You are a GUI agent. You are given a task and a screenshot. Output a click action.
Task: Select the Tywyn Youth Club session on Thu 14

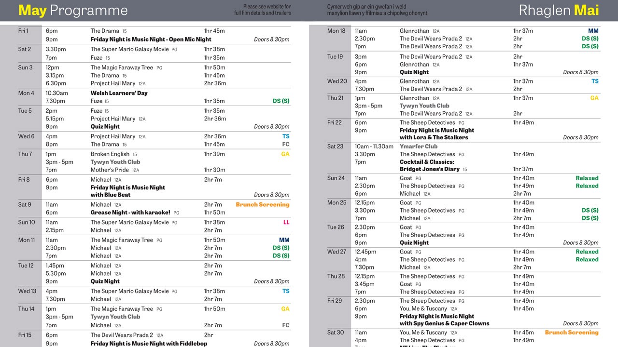115,317
